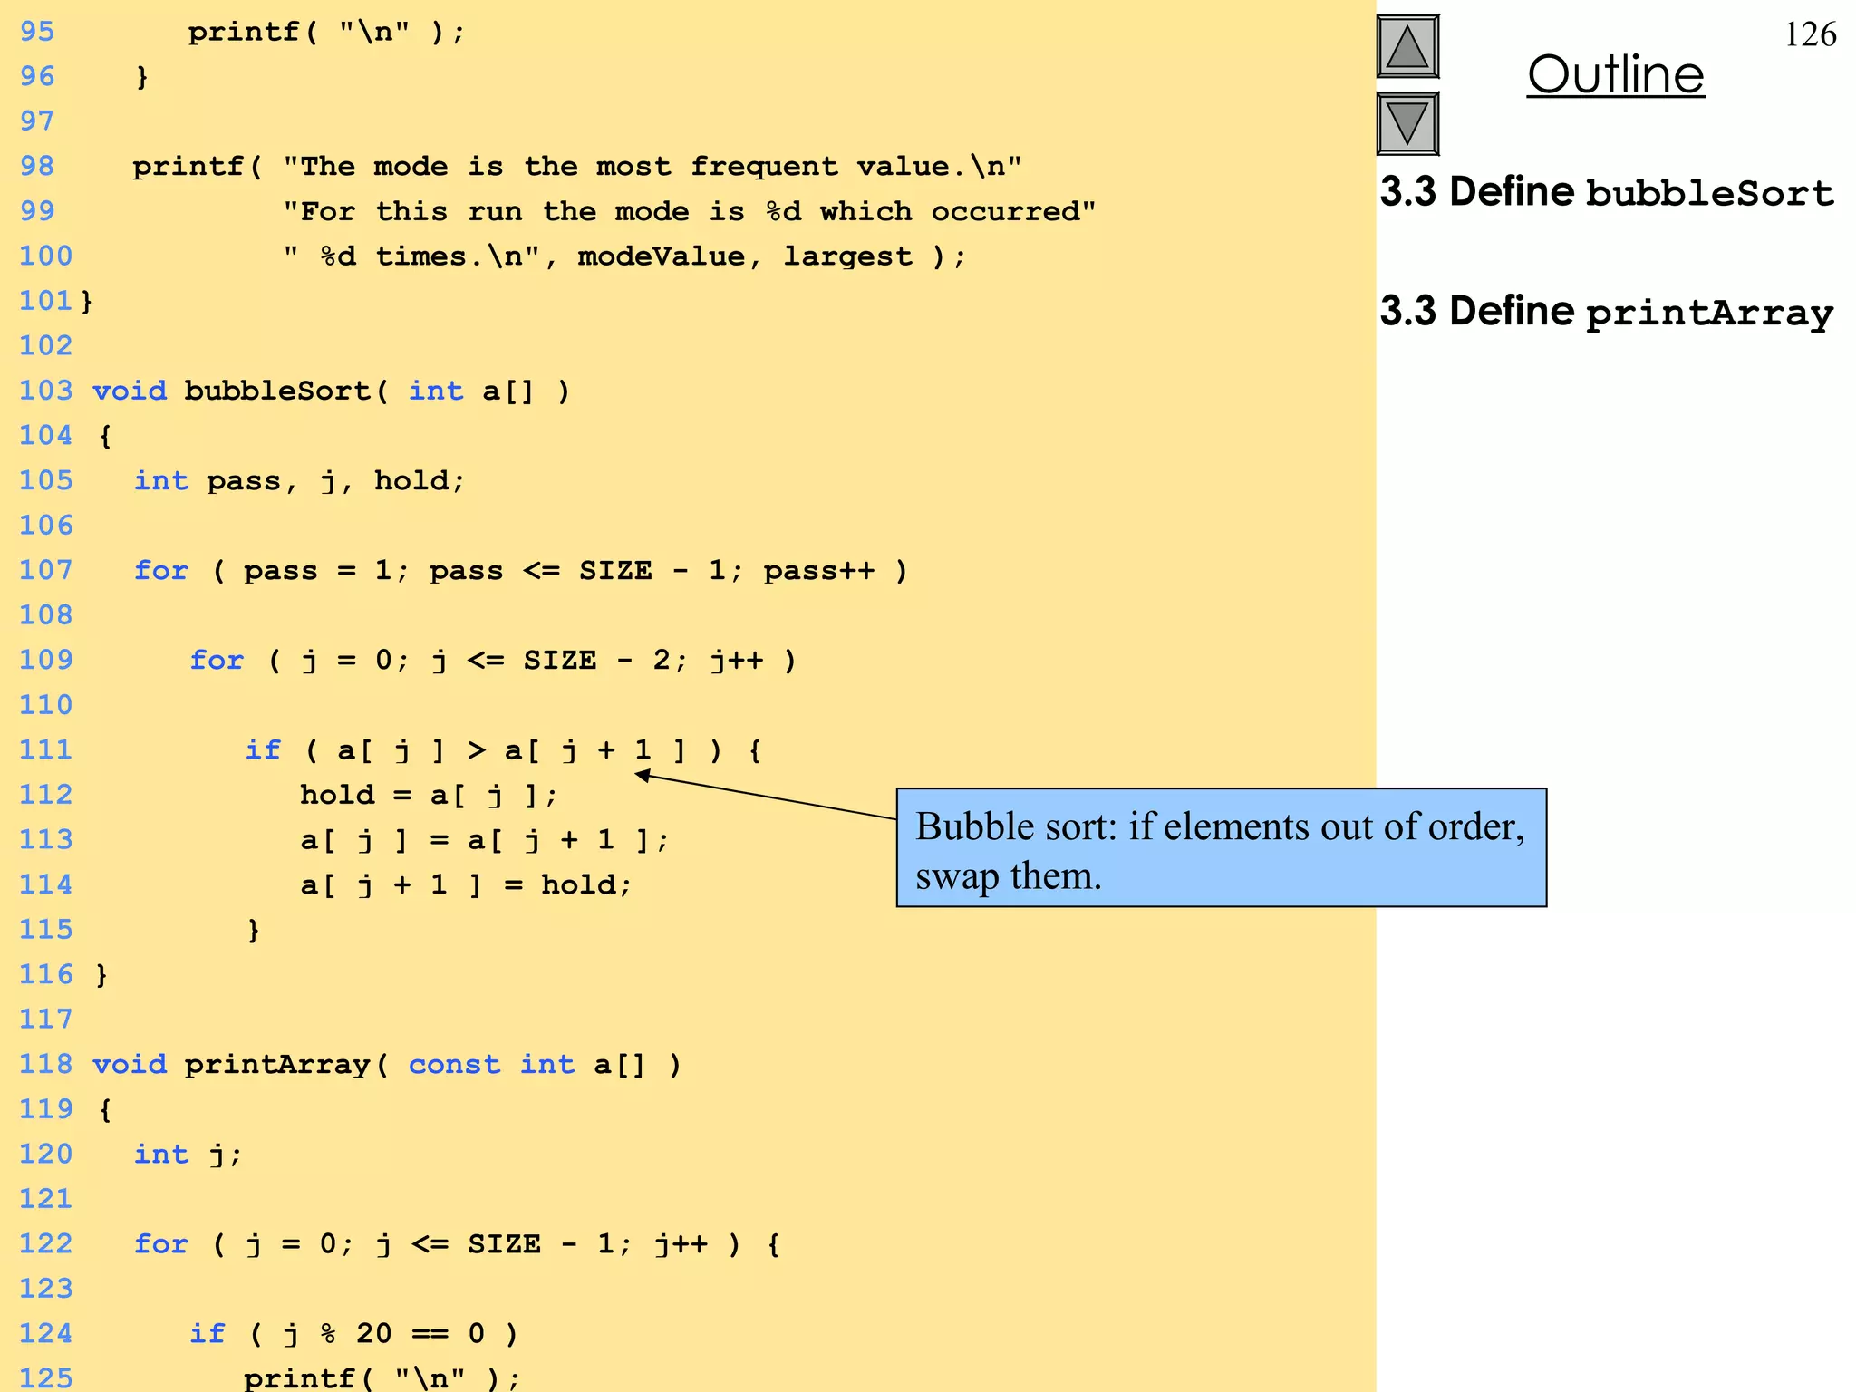Click the bubble sort annotation callout box
This screenshot has width=1856, height=1392.
click(1221, 847)
